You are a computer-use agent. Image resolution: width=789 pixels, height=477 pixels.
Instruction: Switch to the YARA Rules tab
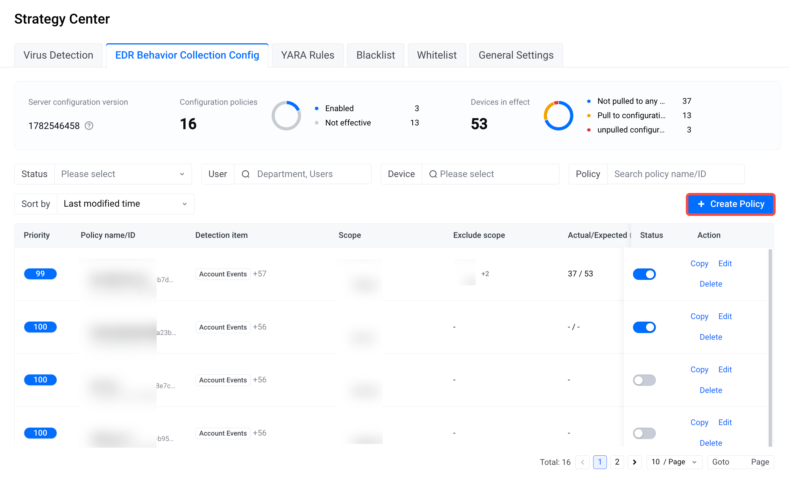coord(308,55)
